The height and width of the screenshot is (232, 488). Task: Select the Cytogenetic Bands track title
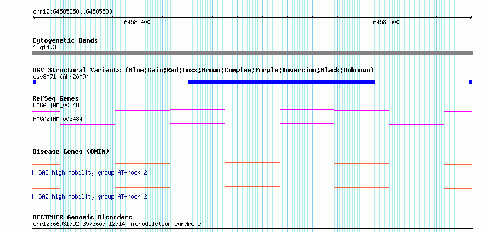pyautogui.click(x=65, y=40)
